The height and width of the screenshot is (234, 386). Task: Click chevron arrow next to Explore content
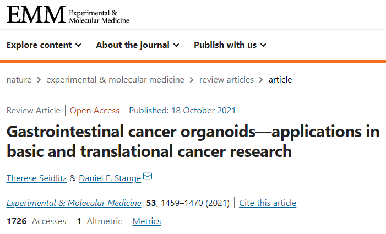point(78,45)
